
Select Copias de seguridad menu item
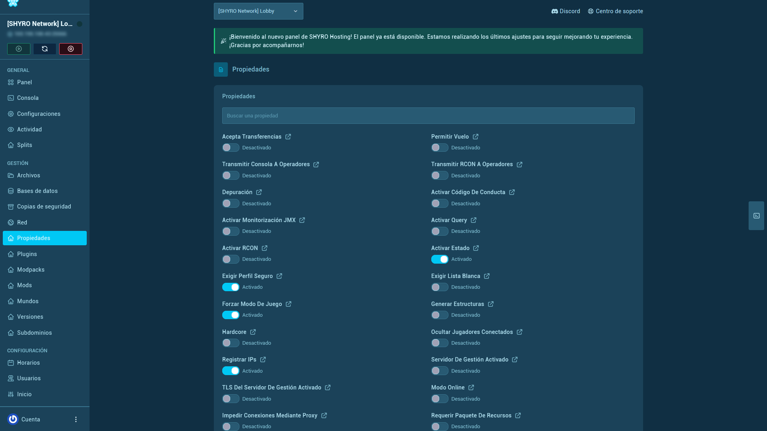coord(45,207)
